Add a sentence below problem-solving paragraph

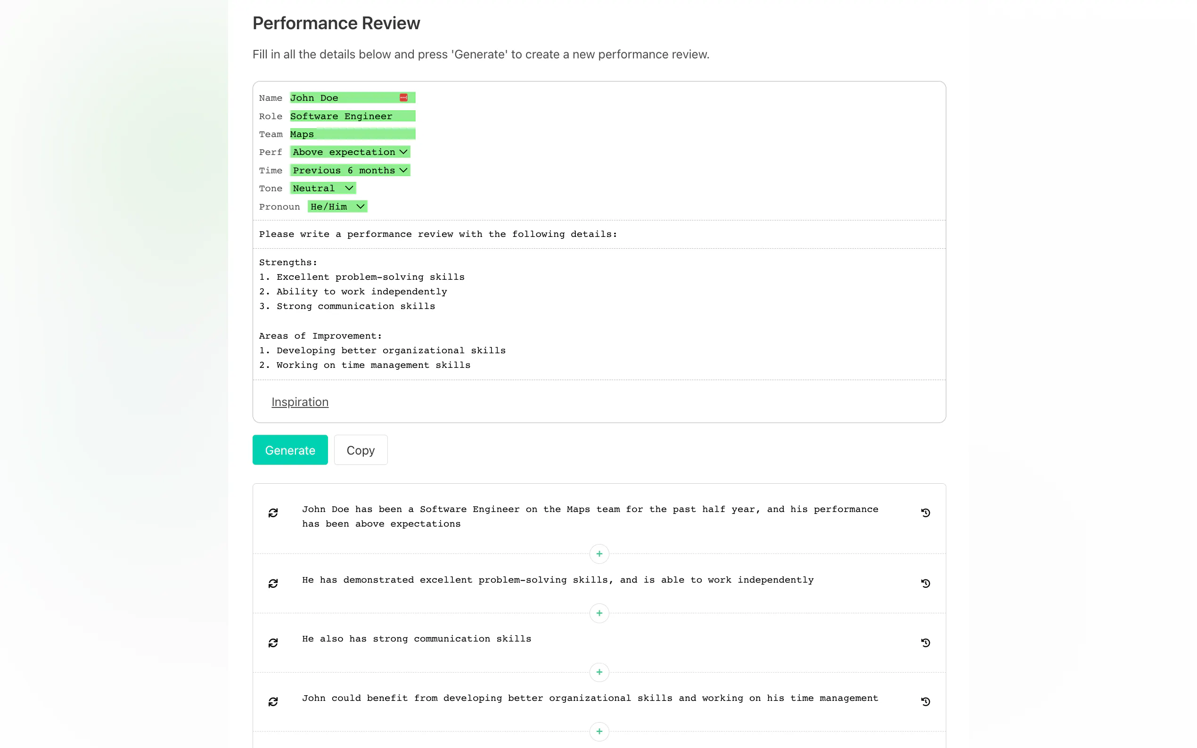pyautogui.click(x=599, y=613)
